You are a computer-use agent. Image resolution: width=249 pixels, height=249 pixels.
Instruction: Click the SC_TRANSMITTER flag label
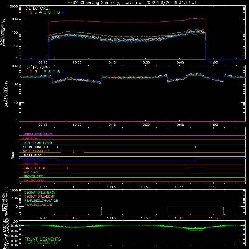click(x=36, y=151)
